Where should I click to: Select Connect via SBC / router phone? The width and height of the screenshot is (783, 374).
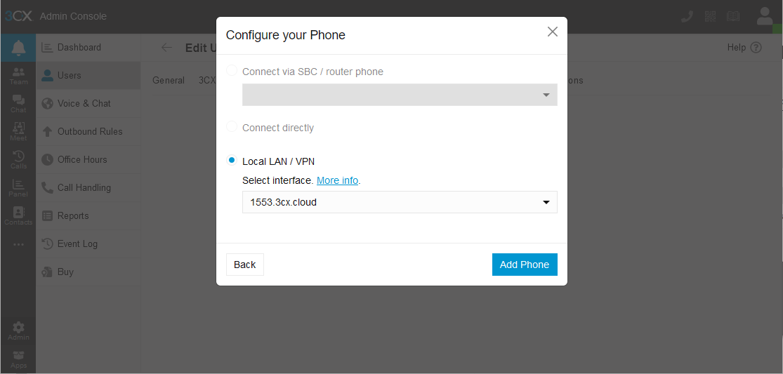pyautogui.click(x=232, y=70)
